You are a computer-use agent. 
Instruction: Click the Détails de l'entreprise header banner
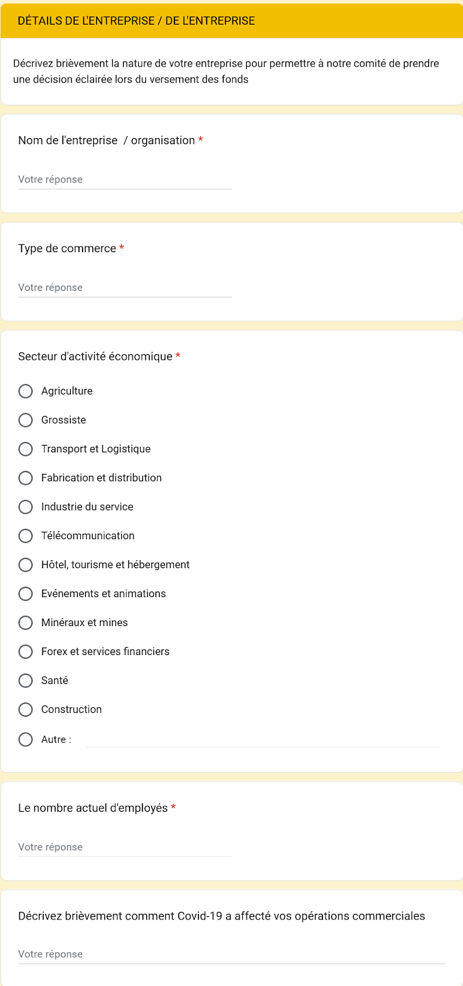[232, 21]
